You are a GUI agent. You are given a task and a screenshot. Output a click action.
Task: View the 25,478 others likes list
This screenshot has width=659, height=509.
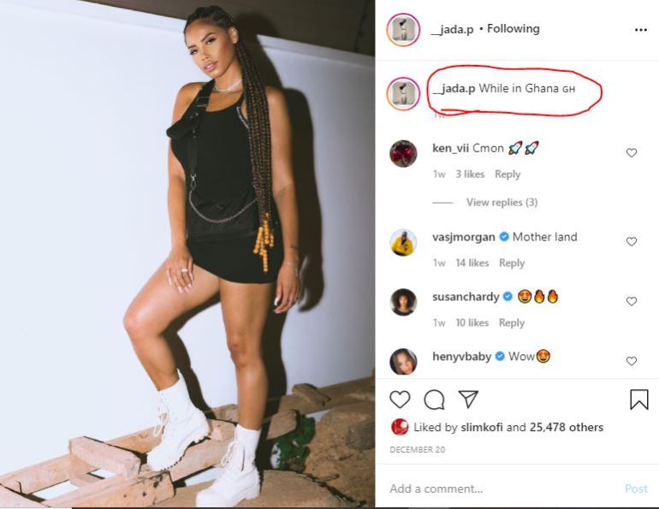click(x=567, y=428)
